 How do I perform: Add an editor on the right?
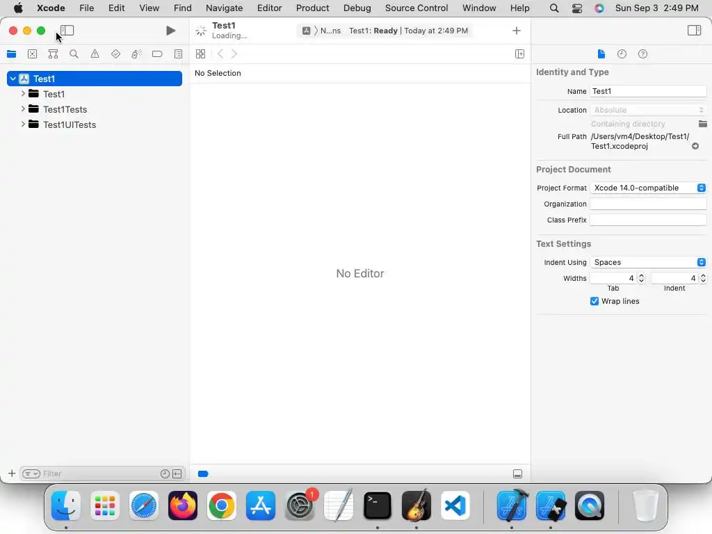click(x=520, y=54)
